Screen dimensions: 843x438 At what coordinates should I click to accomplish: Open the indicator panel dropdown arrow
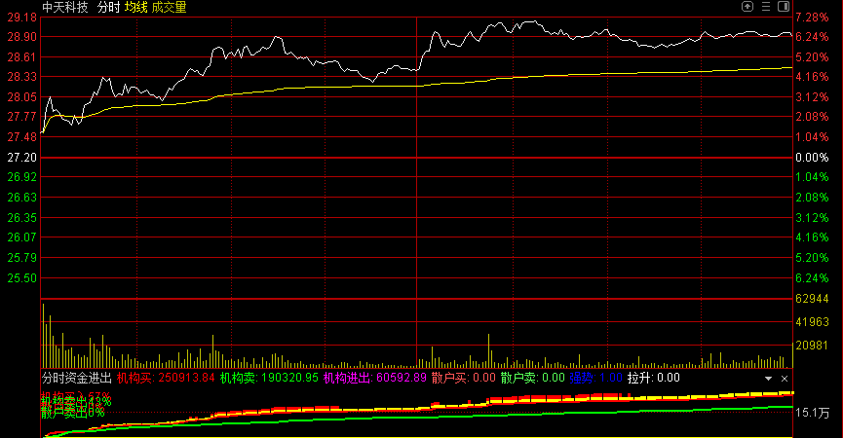(769, 378)
